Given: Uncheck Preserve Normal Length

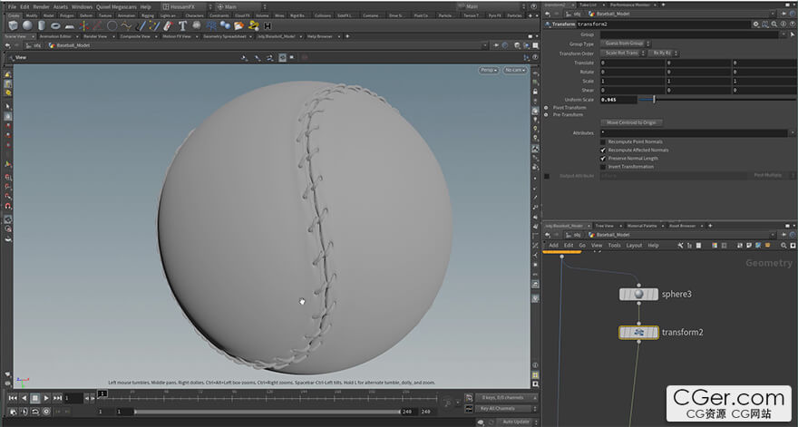Looking at the screenshot, I should tap(603, 159).
